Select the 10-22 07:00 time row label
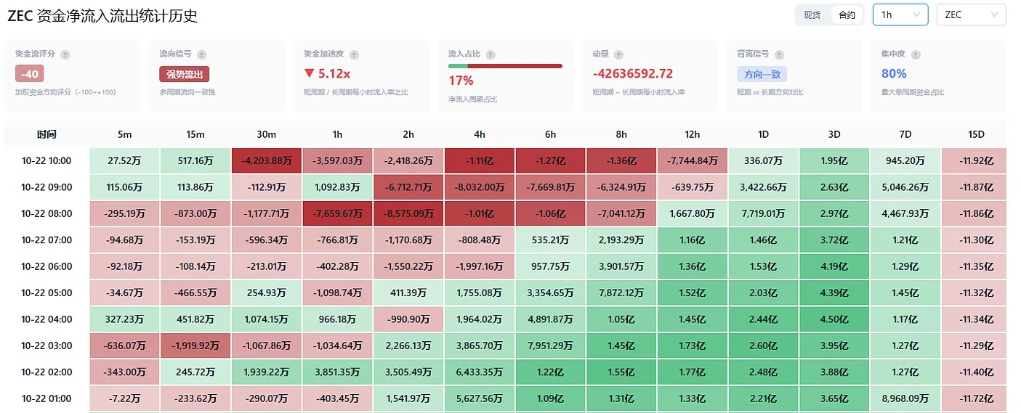 point(47,240)
